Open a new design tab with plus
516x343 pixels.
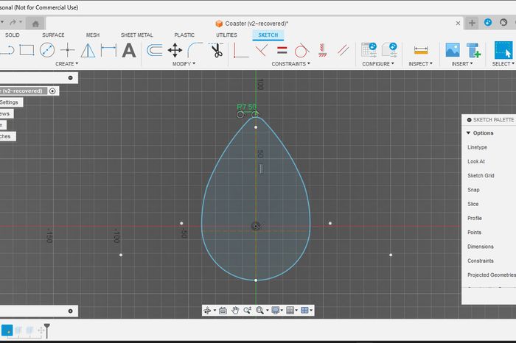(x=472, y=23)
